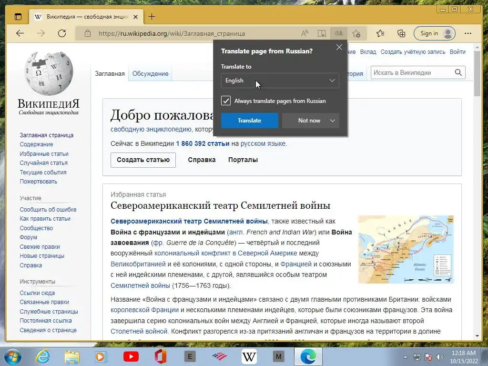Open Immersive Reader icon

(322, 33)
